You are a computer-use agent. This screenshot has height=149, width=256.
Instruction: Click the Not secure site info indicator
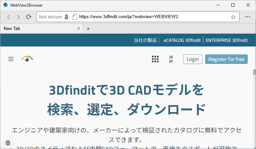pos(53,17)
